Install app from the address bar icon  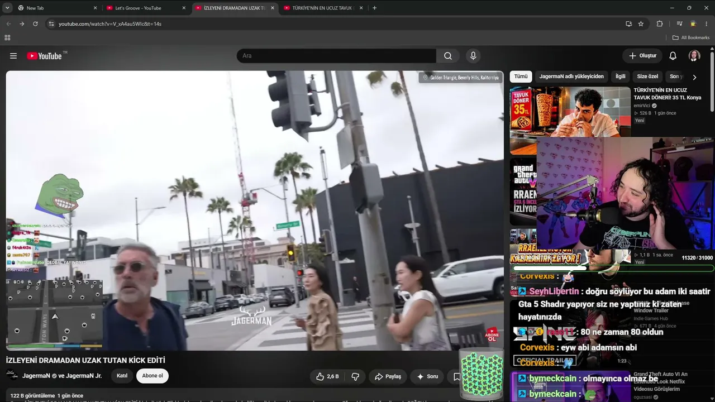point(629,24)
